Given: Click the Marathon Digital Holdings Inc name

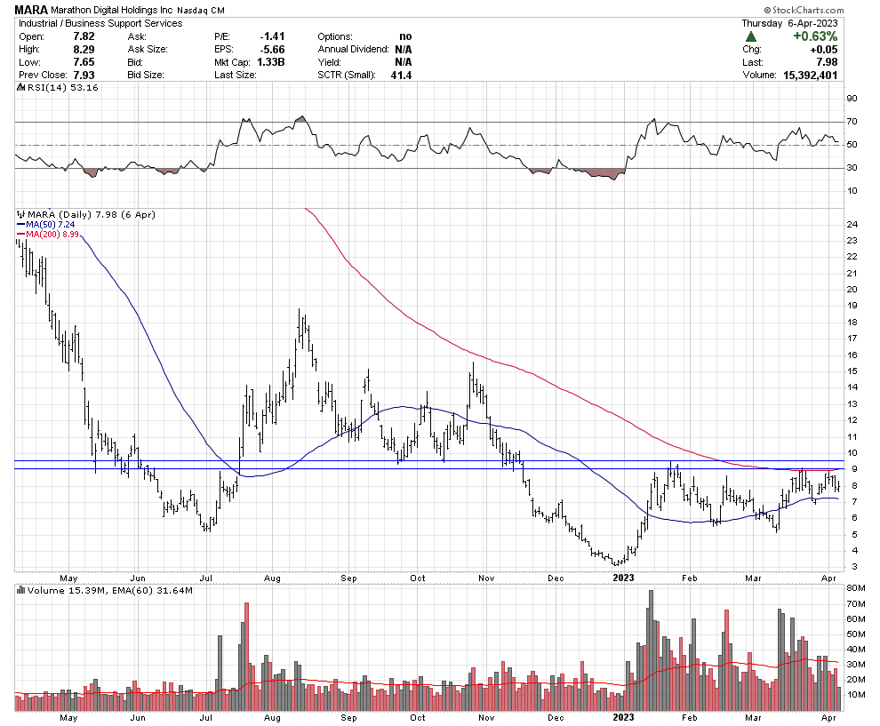Looking at the screenshot, I should click(112, 10).
